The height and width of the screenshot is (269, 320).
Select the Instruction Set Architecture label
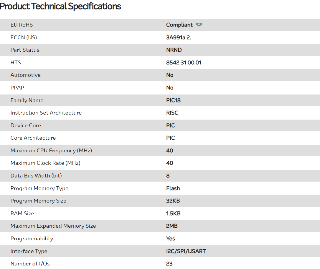(46, 113)
